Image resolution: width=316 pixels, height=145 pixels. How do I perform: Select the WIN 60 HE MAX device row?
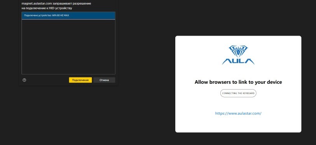(68, 16)
